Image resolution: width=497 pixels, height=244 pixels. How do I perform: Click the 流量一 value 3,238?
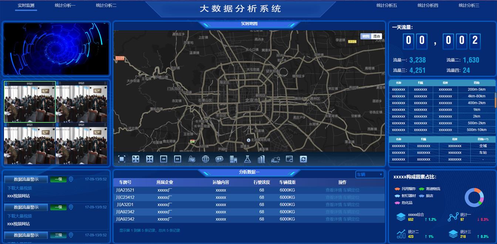pos(417,60)
